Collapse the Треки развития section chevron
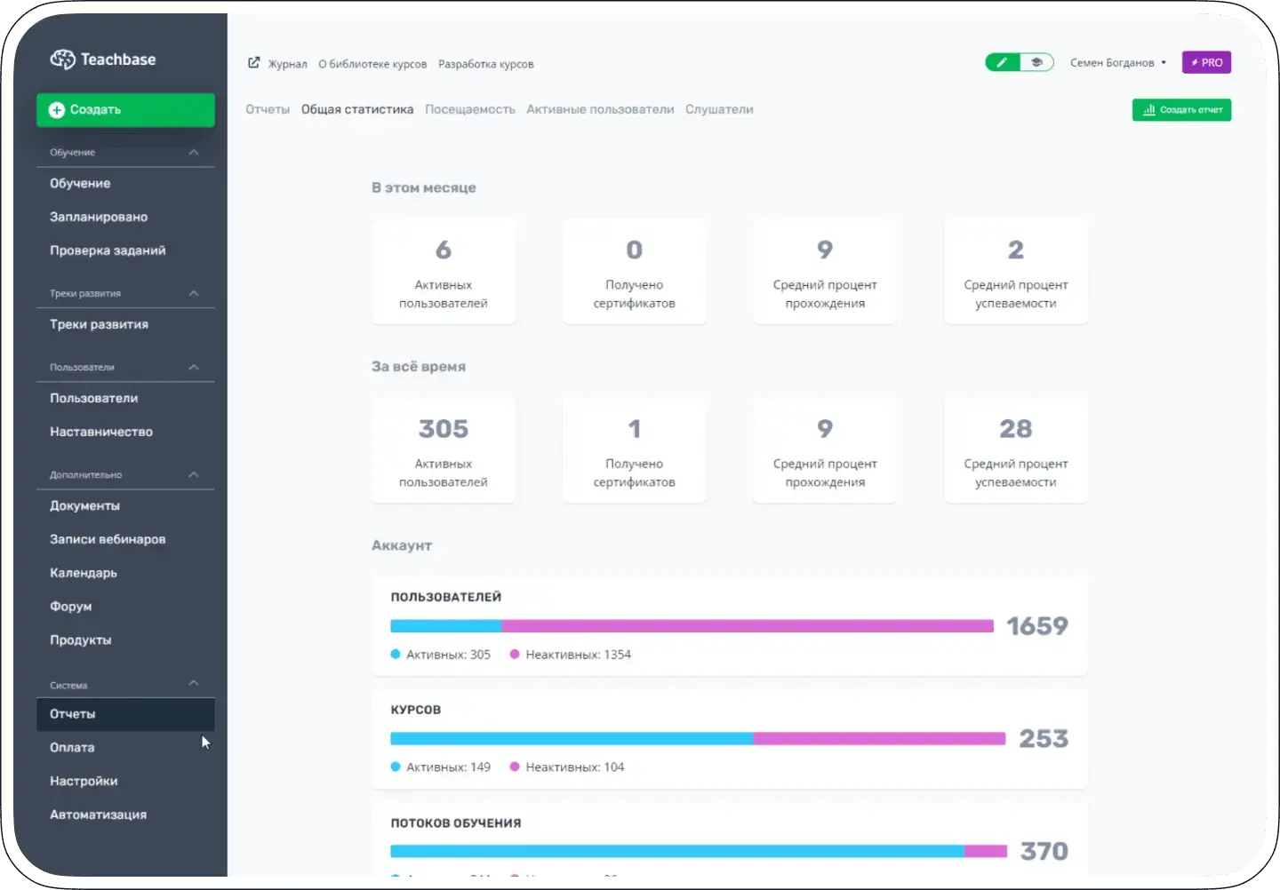 tap(194, 293)
